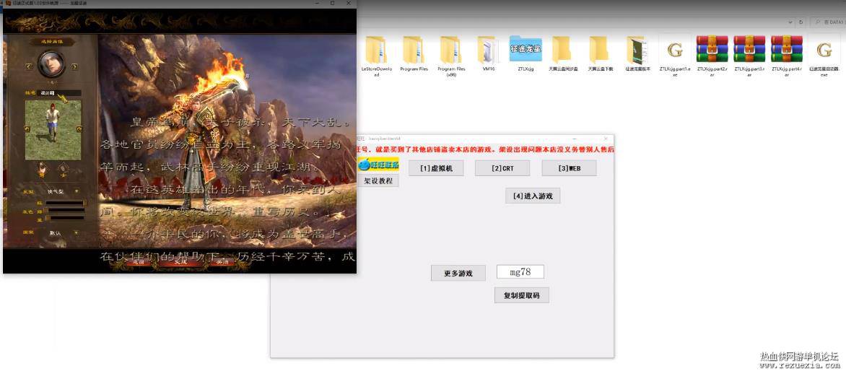Screen dimensions: 846x376
Task: Click the [1]虚拟机 button
Action: (436, 168)
